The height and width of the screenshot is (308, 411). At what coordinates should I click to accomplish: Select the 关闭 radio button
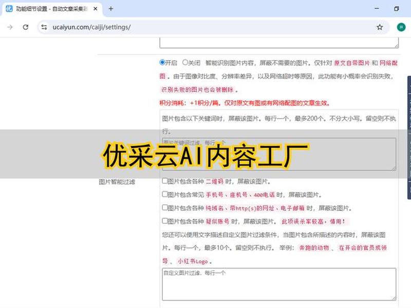click(x=185, y=62)
